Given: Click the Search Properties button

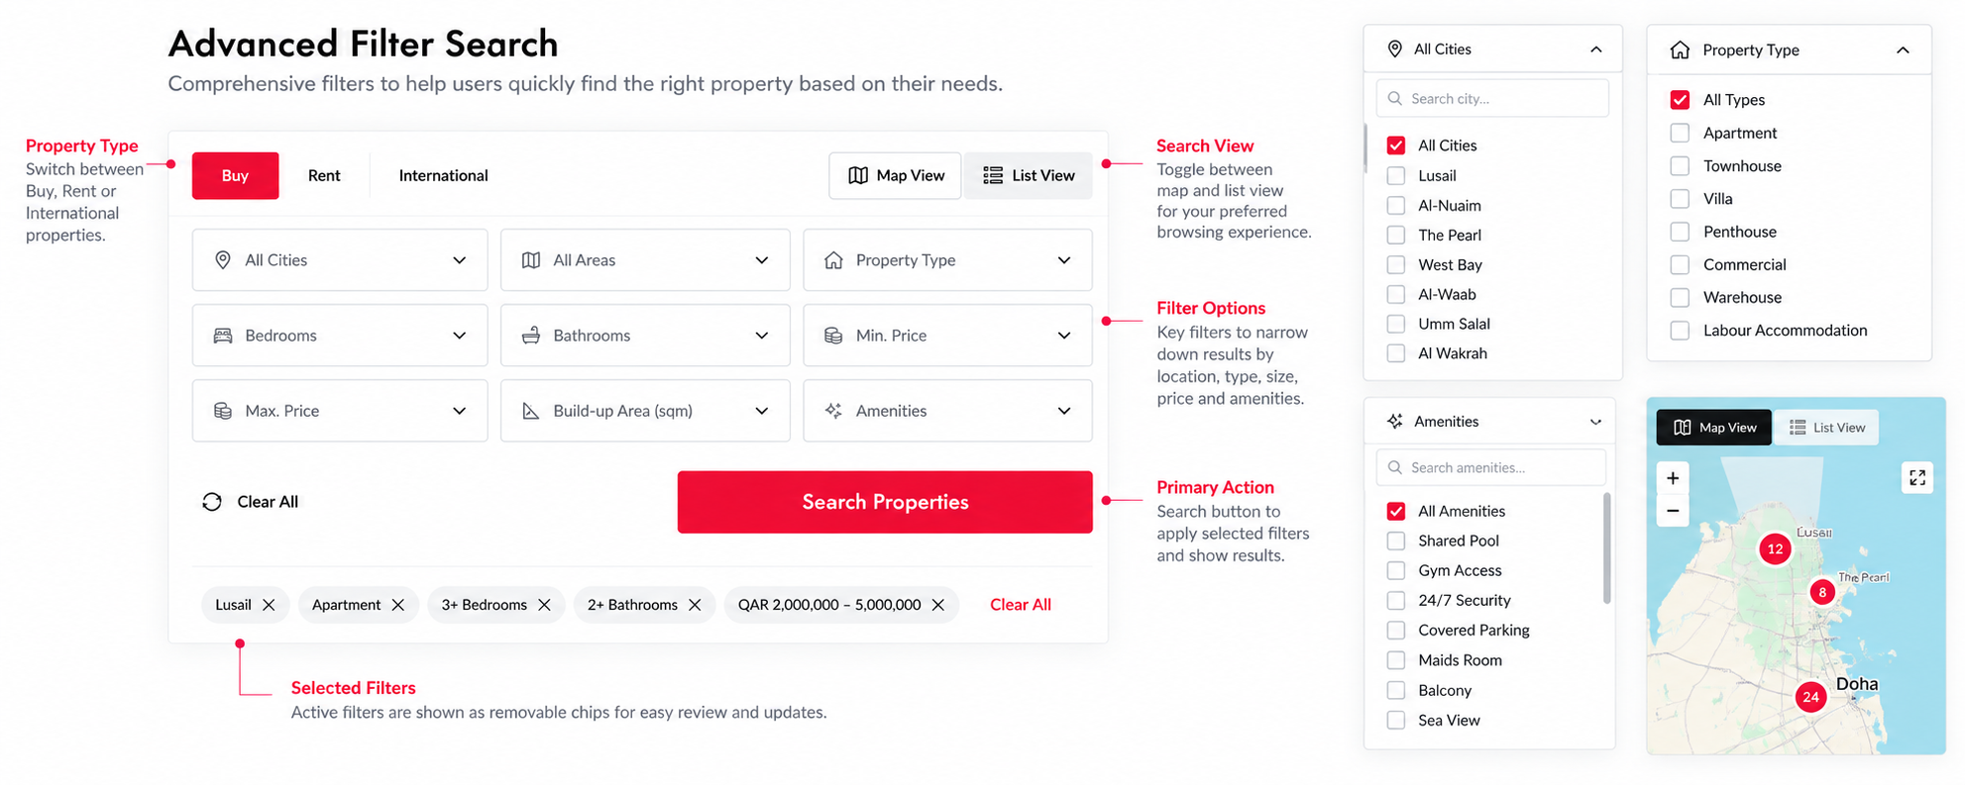Looking at the screenshot, I should tap(885, 502).
